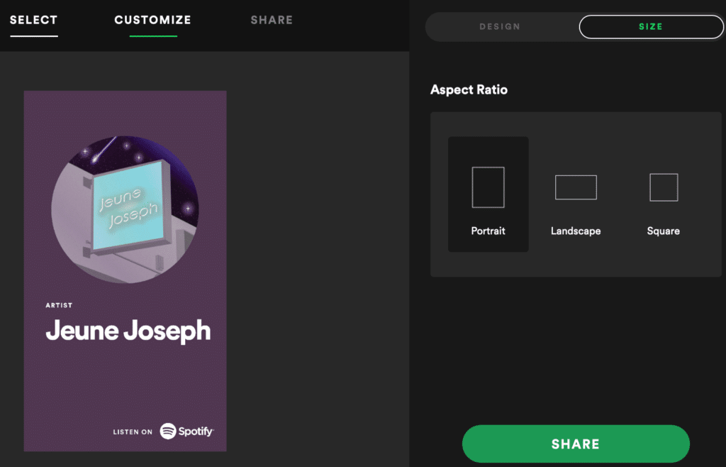Viewport: 726px width, 467px height.
Task: Click the 'Jeune Joseph' artist name text
Action: point(128,331)
